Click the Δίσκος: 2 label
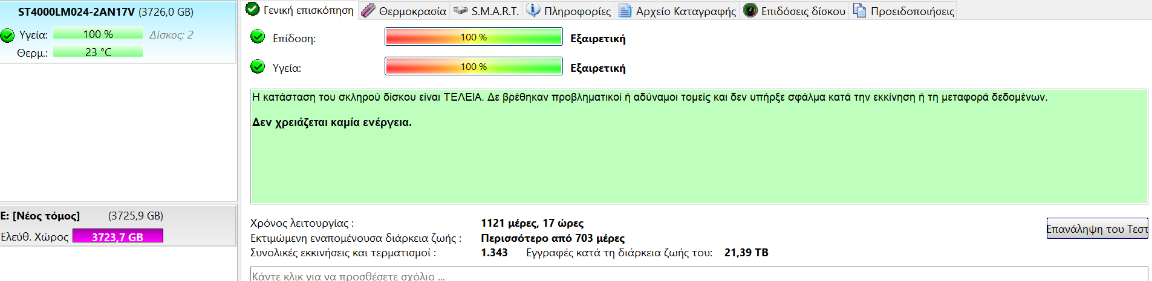The image size is (1152, 281). (172, 35)
